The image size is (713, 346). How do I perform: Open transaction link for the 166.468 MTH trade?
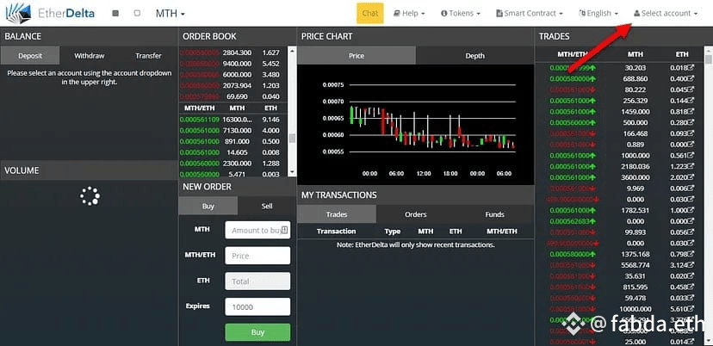tap(691, 133)
